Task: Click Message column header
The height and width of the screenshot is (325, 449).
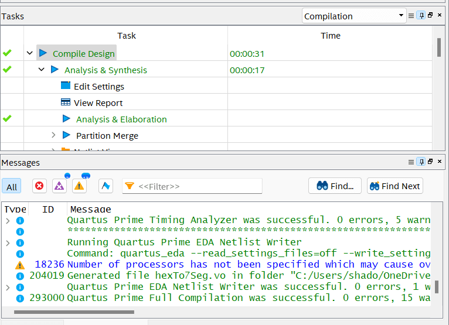Action: [90, 210]
